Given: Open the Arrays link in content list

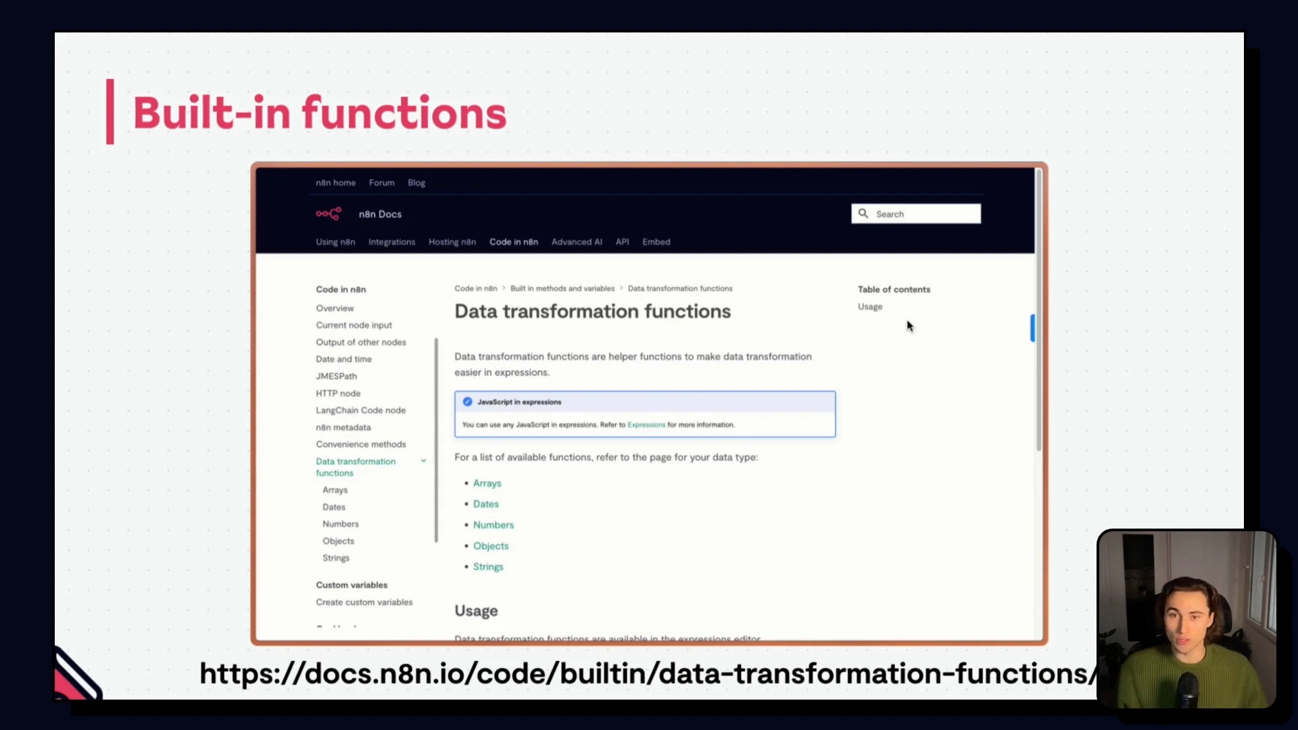Looking at the screenshot, I should click(487, 483).
